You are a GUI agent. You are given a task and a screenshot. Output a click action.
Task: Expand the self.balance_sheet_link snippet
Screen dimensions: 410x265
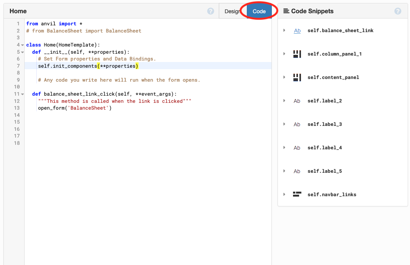[x=285, y=30]
